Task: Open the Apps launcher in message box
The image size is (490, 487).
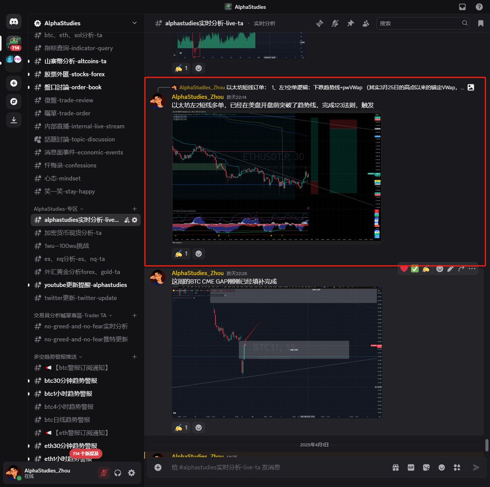Action: point(457,467)
